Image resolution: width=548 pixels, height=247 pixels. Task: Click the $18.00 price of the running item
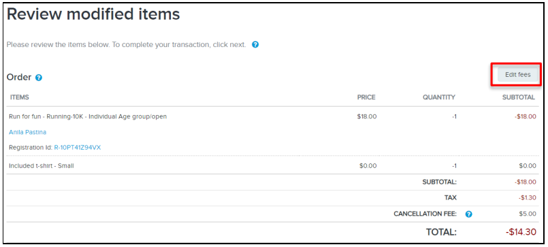(x=367, y=116)
